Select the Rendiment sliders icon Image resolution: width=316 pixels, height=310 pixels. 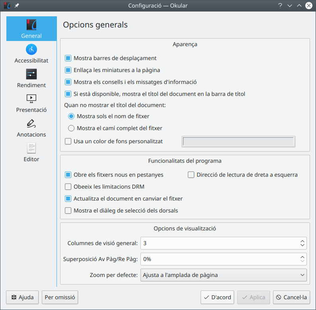31,74
